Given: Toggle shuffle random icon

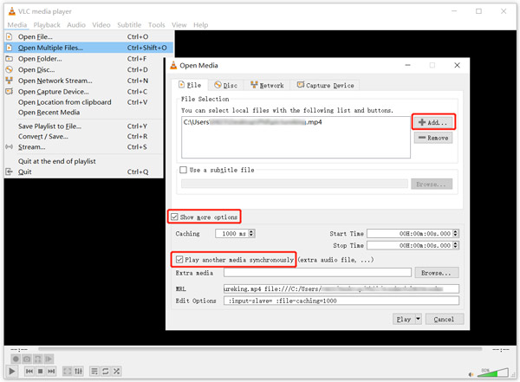Looking at the screenshot, I should pos(116,371).
